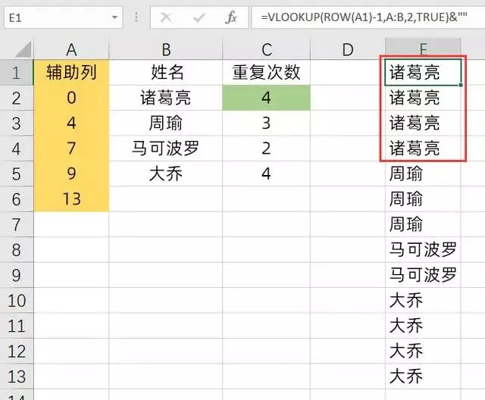Click cell E13 containing 大乔

coord(423,377)
